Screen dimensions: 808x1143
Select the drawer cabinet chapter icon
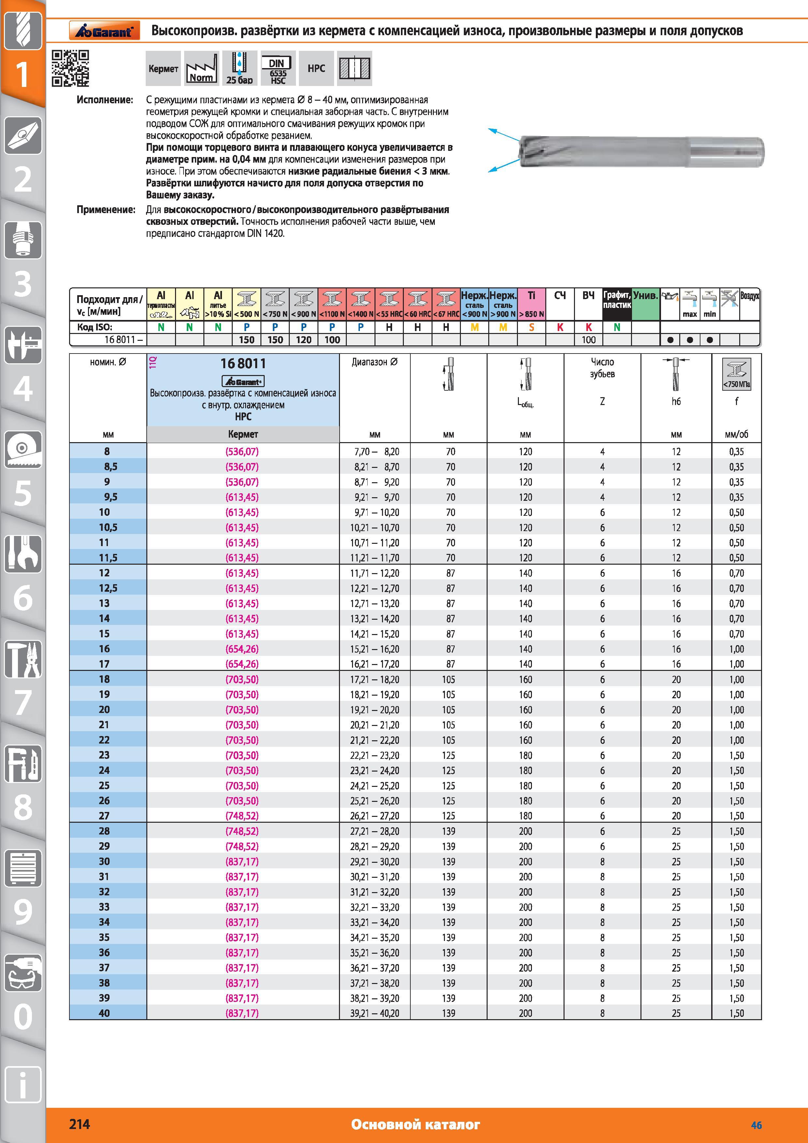tap(23, 868)
